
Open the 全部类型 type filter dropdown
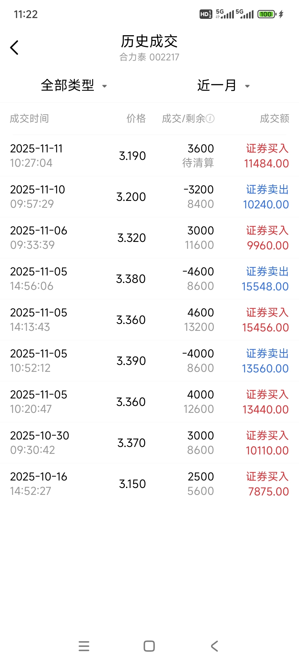tap(68, 85)
